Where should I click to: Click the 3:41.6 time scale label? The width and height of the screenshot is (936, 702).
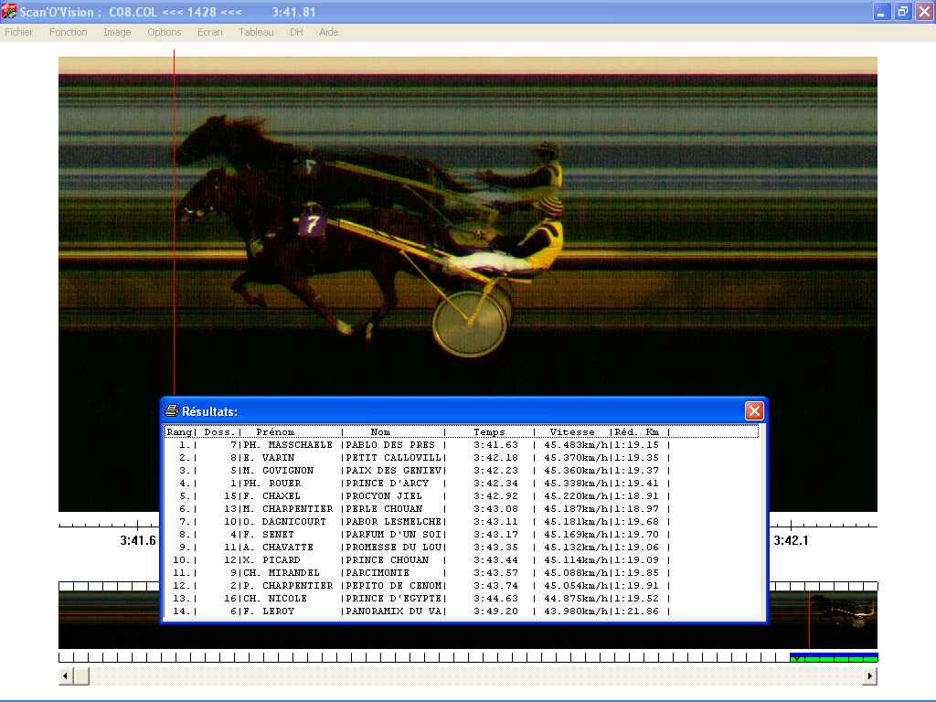pos(138,541)
